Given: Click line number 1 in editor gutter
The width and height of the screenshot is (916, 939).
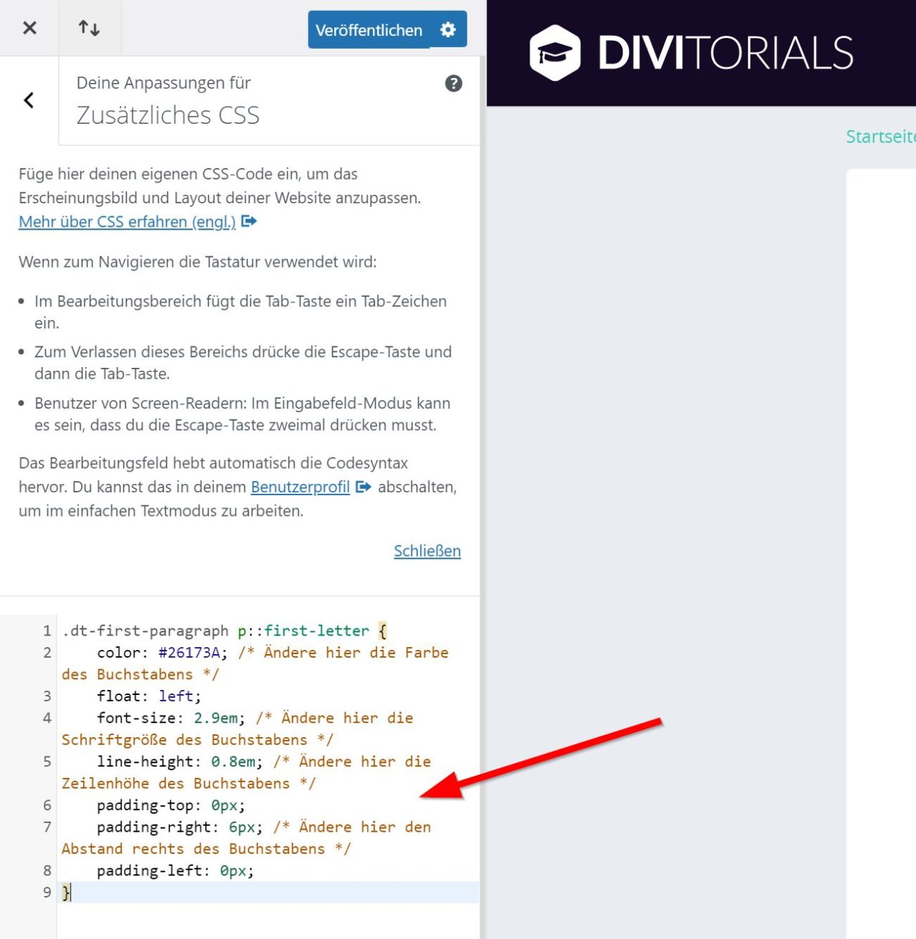Looking at the screenshot, I should pyautogui.click(x=47, y=631).
